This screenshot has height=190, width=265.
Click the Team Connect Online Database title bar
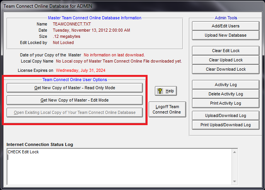(x=116, y=6)
